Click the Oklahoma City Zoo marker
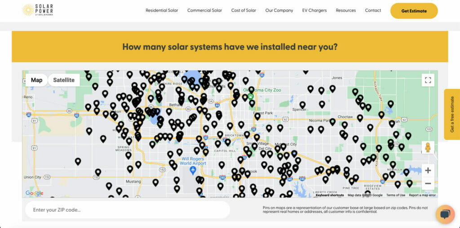This screenshot has width=460, height=228. tap(251, 96)
